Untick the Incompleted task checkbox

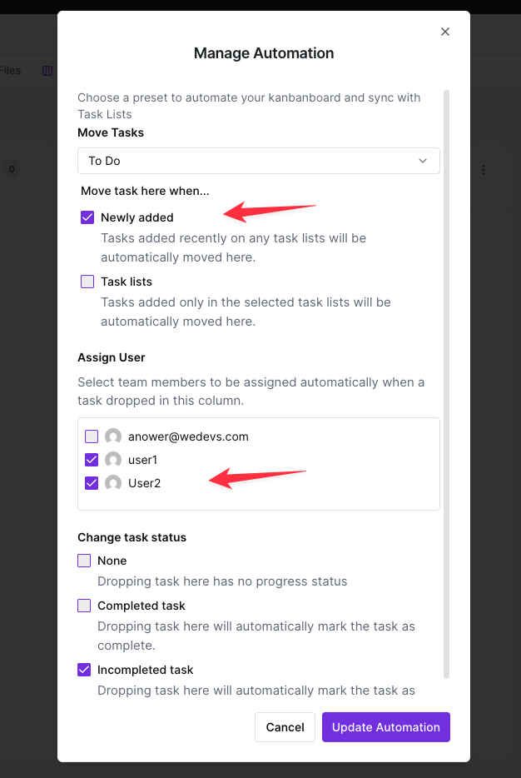click(84, 670)
